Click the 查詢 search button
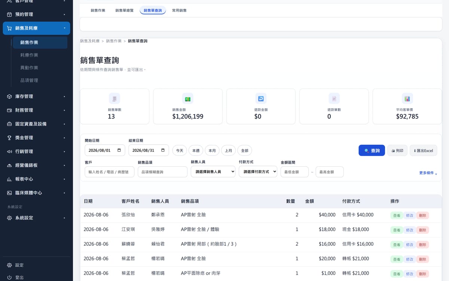 372,151
